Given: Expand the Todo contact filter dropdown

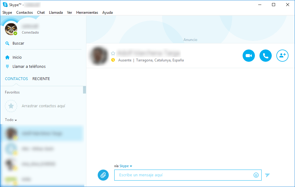Looking at the screenshot, I should [x=11, y=120].
